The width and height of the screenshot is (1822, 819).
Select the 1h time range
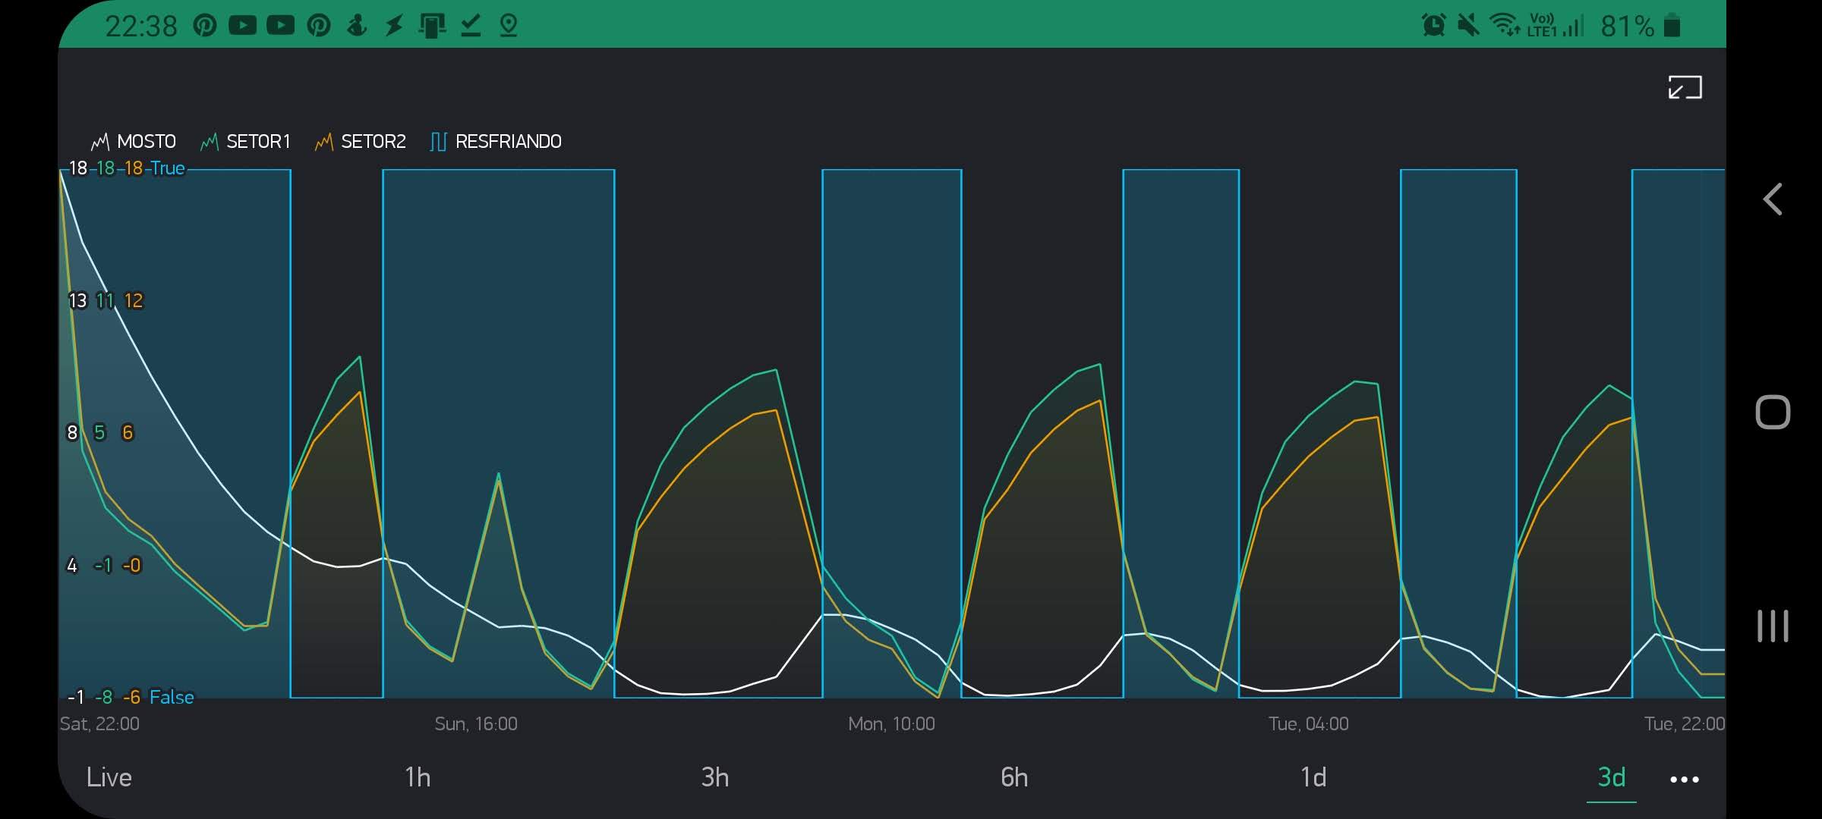(418, 777)
